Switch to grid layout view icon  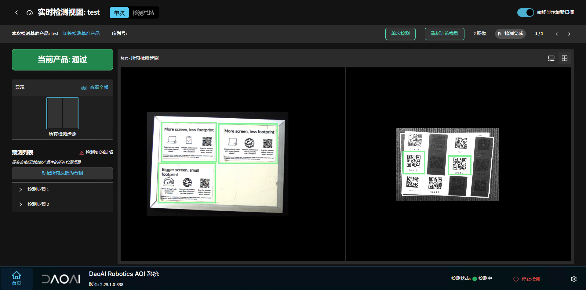click(x=564, y=58)
